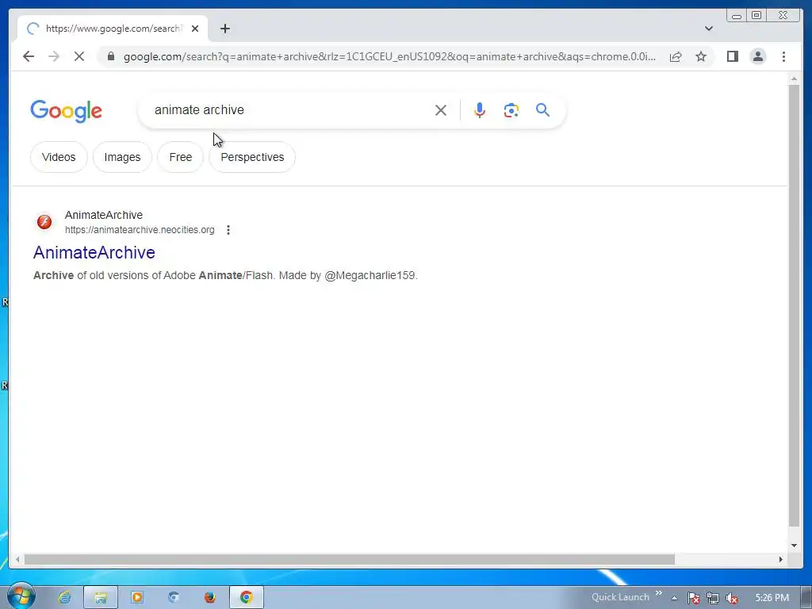This screenshot has height=609, width=812.
Task: Click the network tray icon
Action: click(713, 598)
